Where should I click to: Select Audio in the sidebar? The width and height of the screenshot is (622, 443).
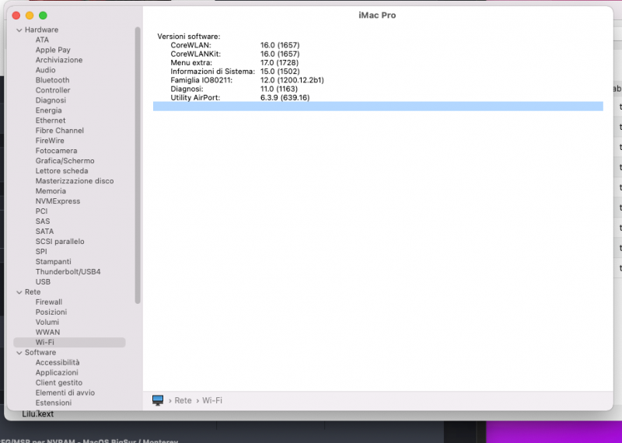pyautogui.click(x=46, y=70)
